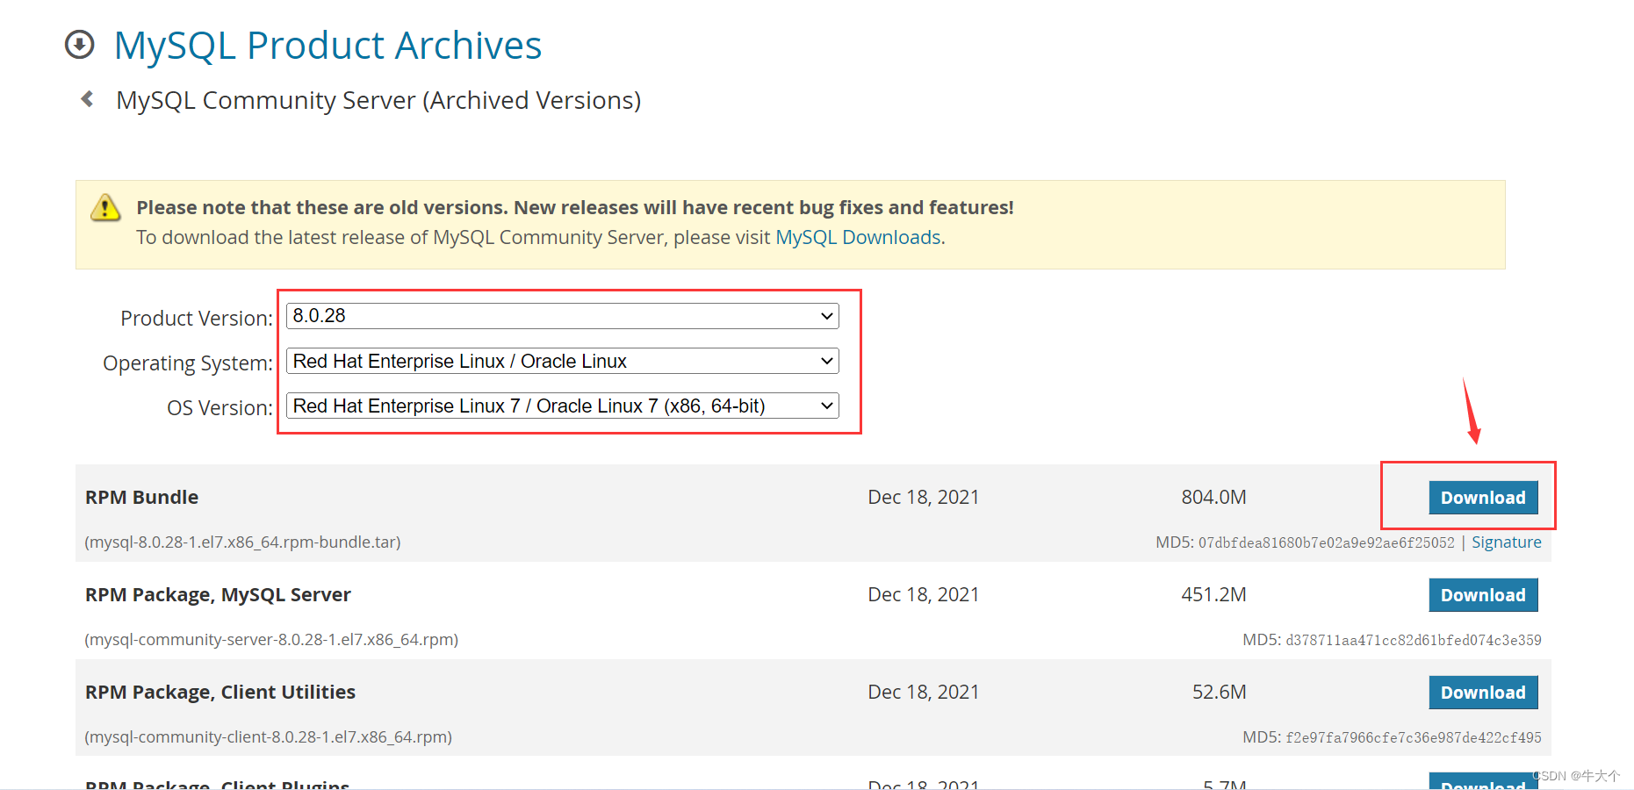Click the Dec 18, 2021 date for MySQL Server
Image resolution: width=1634 pixels, height=790 pixels.
(923, 594)
